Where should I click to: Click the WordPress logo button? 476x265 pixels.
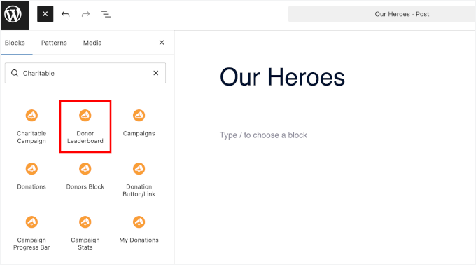15,15
